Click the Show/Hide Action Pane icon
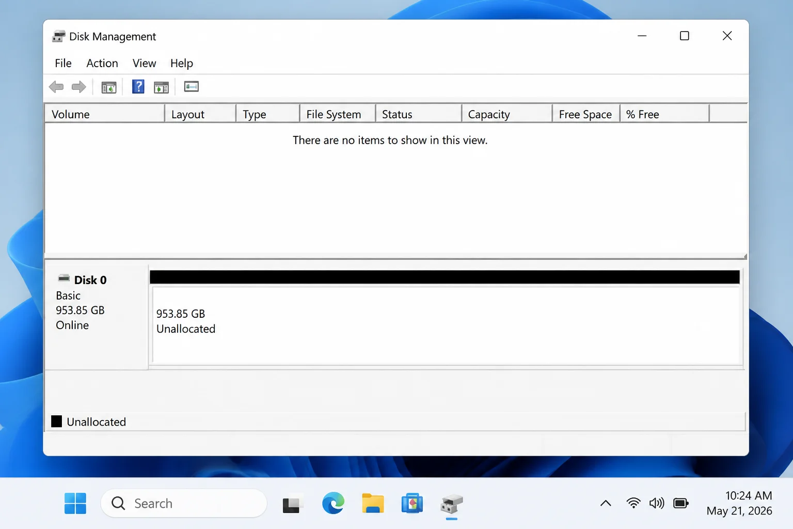 tap(161, 87)
